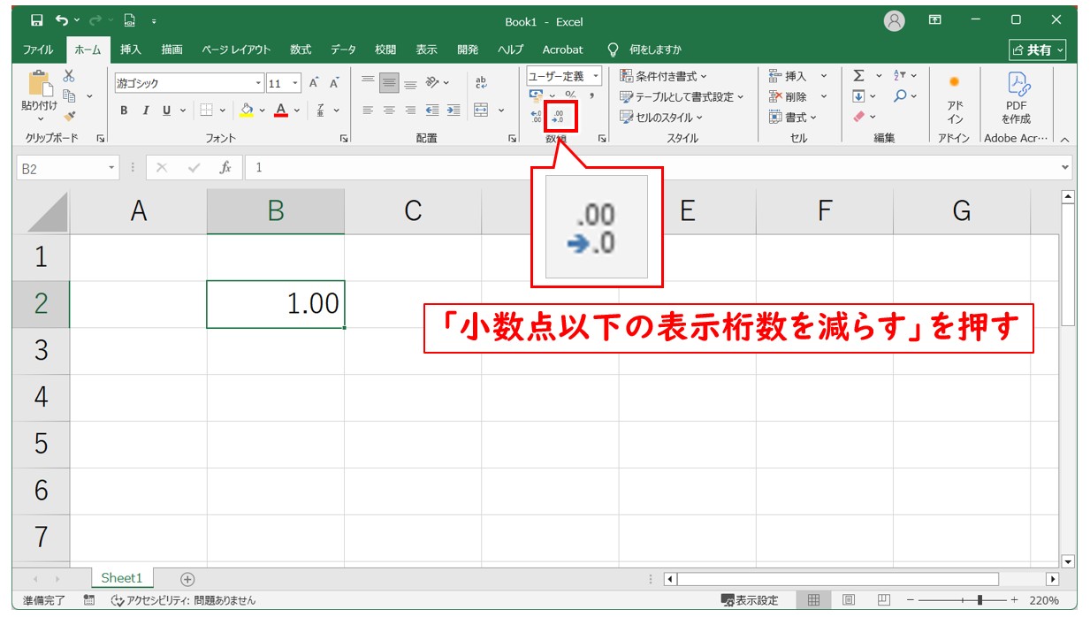Image resolution: width=1090 pixels, height=617 pixels.
Task: Open the user account profile icon
Action: 895,20
